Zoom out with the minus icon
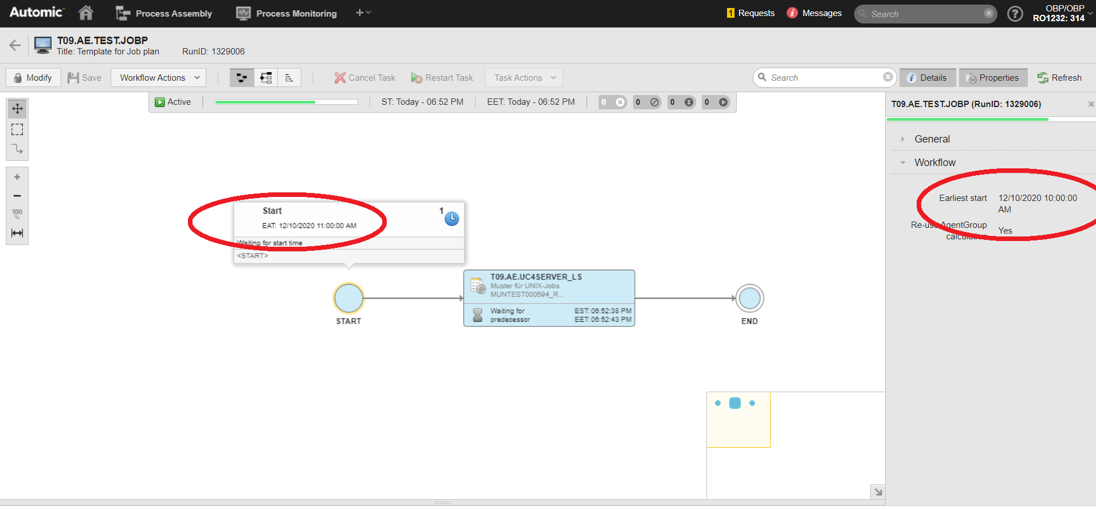The image size is (1096, 509). coord(17,196)
